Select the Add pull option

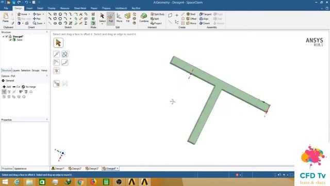click(7, 87)
